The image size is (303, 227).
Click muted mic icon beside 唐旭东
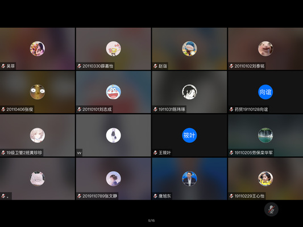tap(155, 196)
